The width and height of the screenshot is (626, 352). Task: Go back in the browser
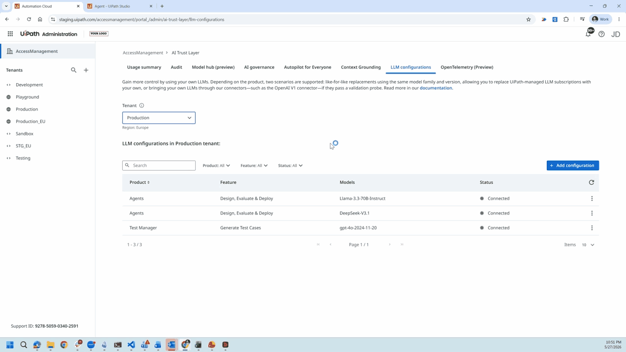click(x=7, y=20)
